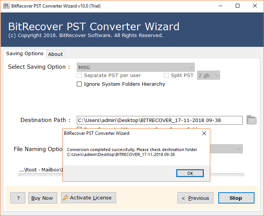This screenshot has width=264, height=216.
Task: Enable Ignore System Folders Hierarchy checkbox
Action: 79,84
